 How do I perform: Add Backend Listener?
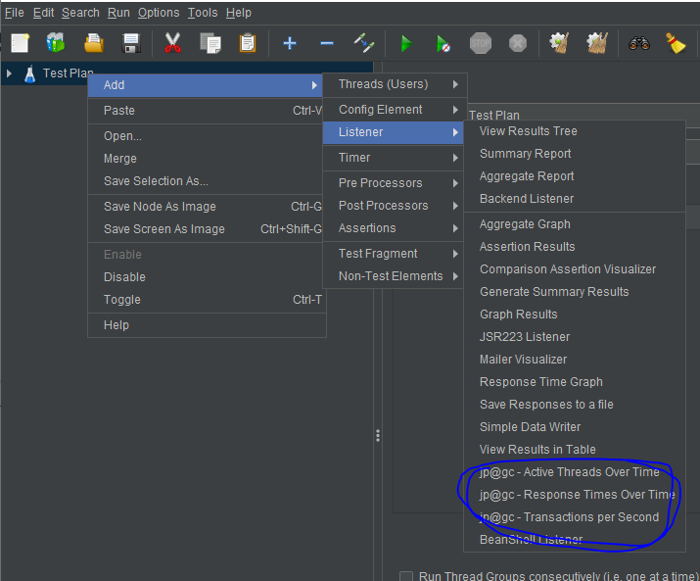575,199
